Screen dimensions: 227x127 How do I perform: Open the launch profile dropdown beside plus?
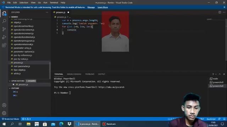pyautogui.click(x=216, y=74)
